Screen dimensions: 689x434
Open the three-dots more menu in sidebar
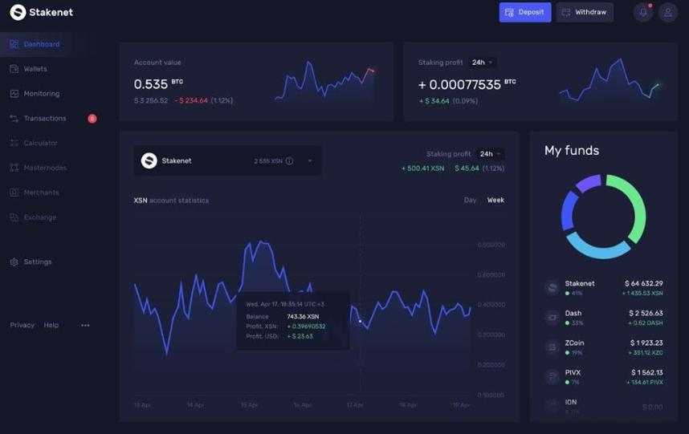click(85, 325)
